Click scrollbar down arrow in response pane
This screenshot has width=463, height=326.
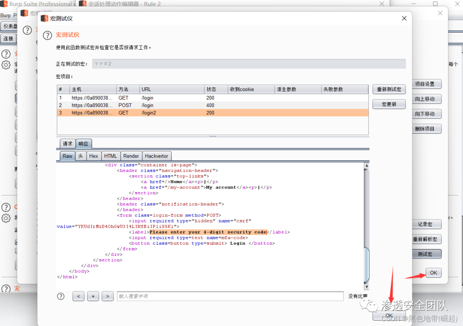(367, 287)
